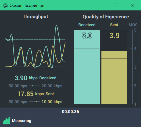
Task: Click the green Measuring status icon
Action: 6,121
